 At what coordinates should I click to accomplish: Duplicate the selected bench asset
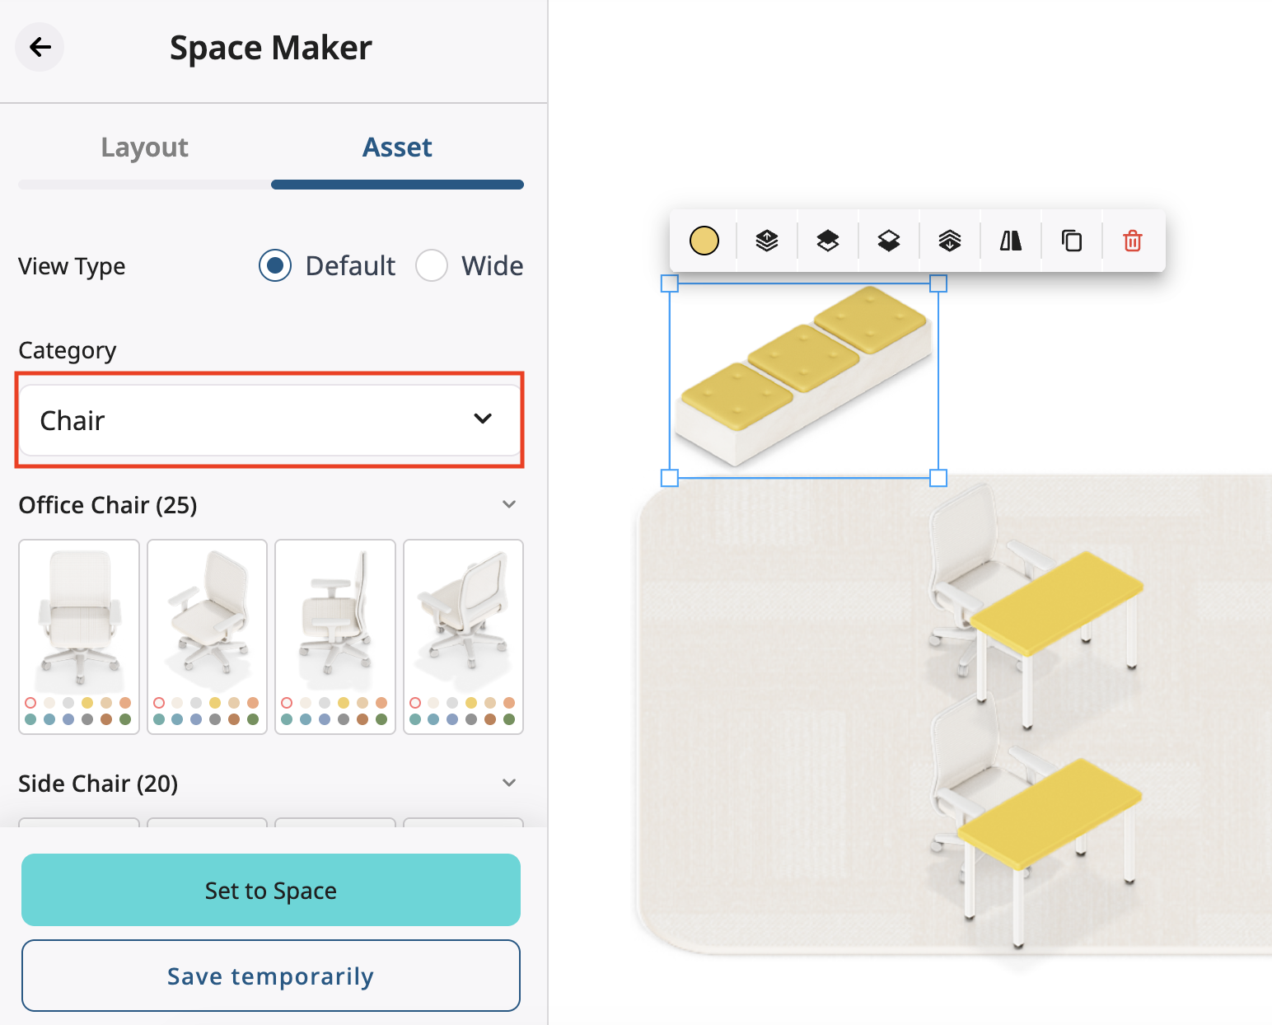click(1071, 241)
